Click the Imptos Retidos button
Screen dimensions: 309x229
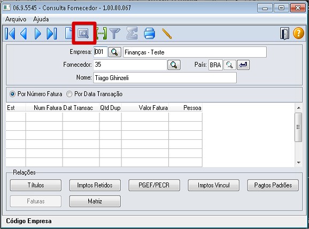pyautogui.click(x=95, y=185)
